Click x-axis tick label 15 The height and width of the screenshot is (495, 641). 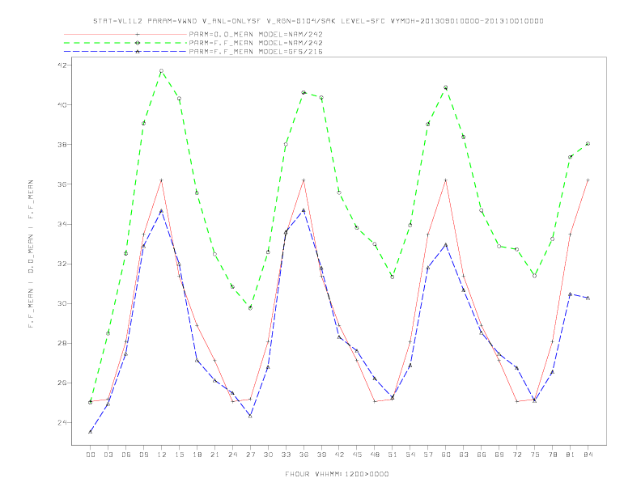(179, 455)
